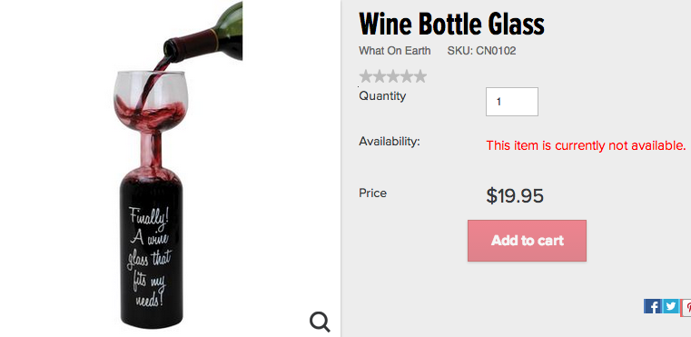Rate the product one star
The height and width of the screenshot is (337, 691).
(x=366, y=76)
